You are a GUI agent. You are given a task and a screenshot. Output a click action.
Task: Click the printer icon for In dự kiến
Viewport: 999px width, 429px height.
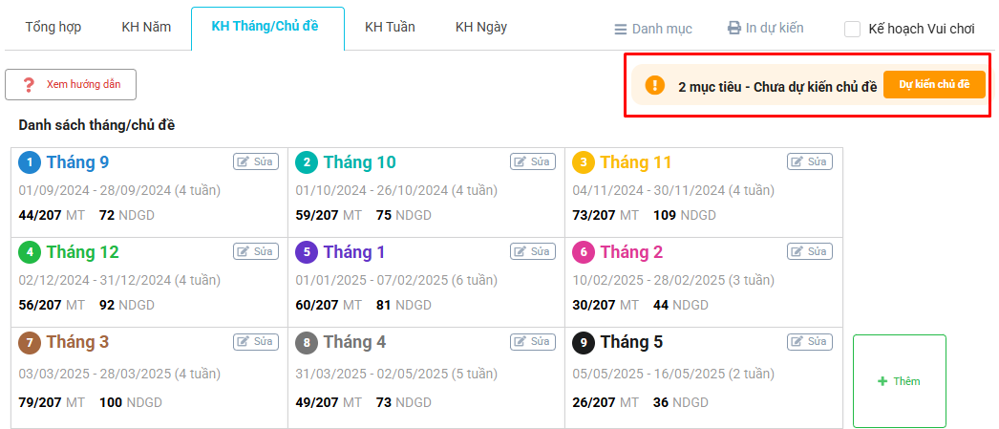734,28
